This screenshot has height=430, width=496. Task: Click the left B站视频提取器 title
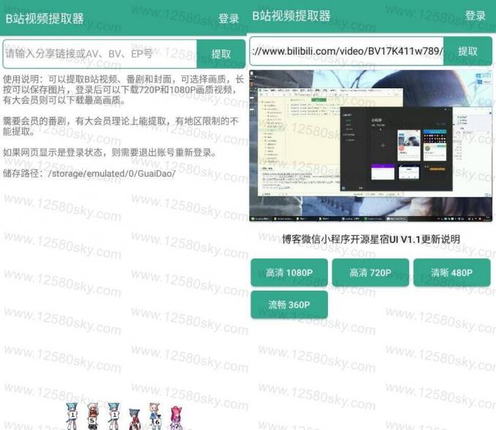point(45,19)
